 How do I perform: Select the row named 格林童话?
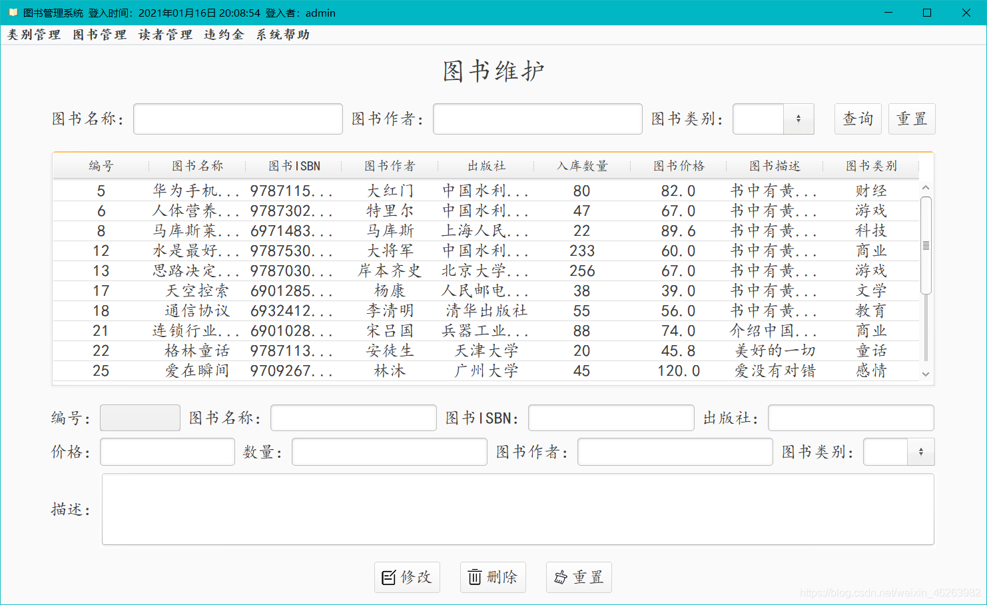point(486,351)
